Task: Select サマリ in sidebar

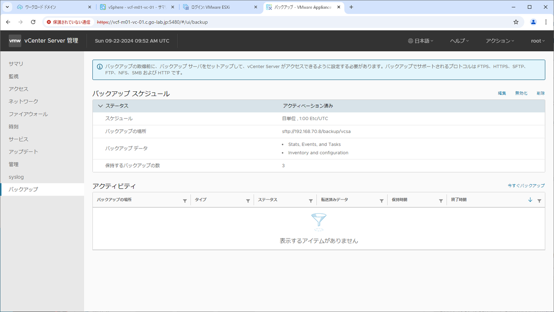Action: (x=42, y=64)
